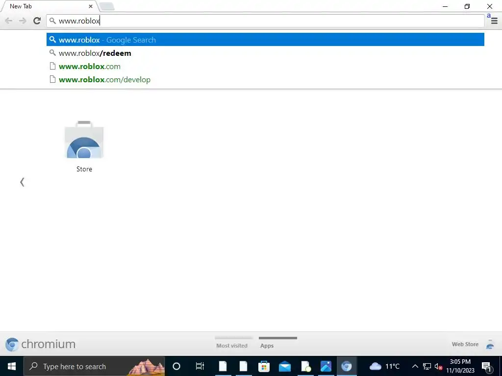This screenshot has height=376, width=502.
Task: Click the left page chevron arrow
Action: click(22, 182)
